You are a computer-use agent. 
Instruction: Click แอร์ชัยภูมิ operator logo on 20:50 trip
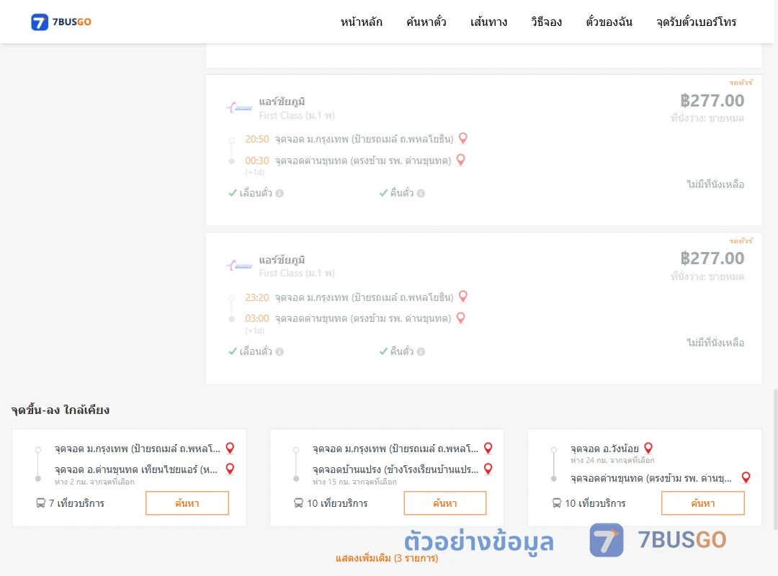(x=239, y=107)
